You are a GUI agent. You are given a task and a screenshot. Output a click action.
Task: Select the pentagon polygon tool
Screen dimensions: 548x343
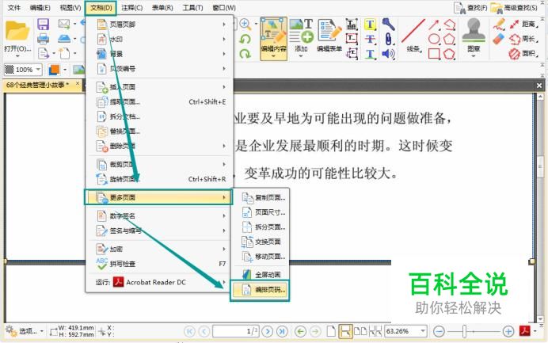tap(449, 39)
